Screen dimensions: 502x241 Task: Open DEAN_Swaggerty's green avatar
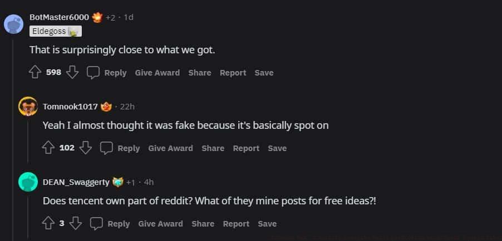pyautogui.click(x=28, y=182)
